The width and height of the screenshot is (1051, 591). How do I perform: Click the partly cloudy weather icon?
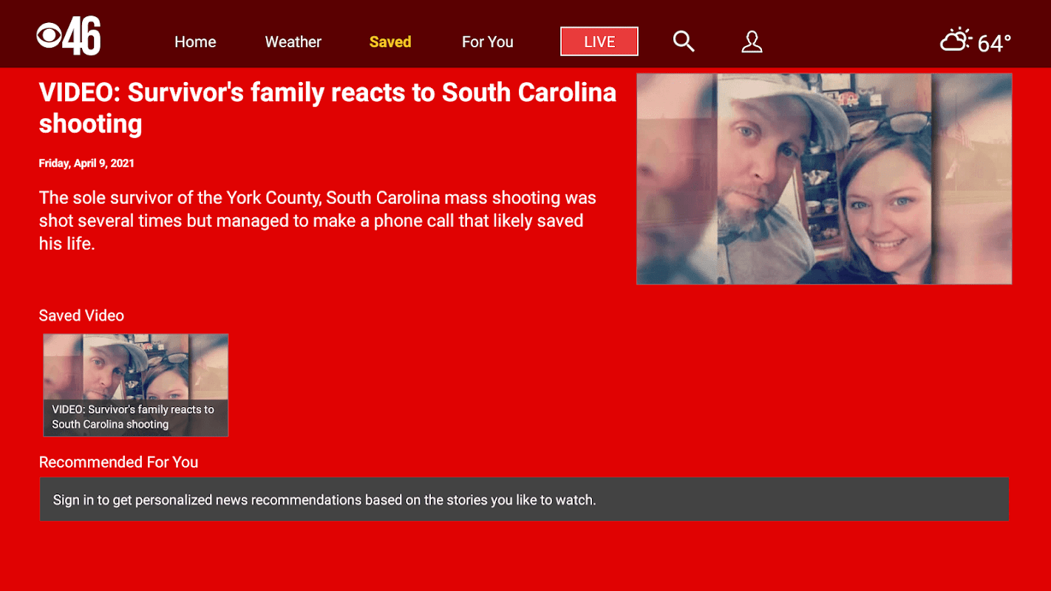pyautogui.click(x=956, y=40)
